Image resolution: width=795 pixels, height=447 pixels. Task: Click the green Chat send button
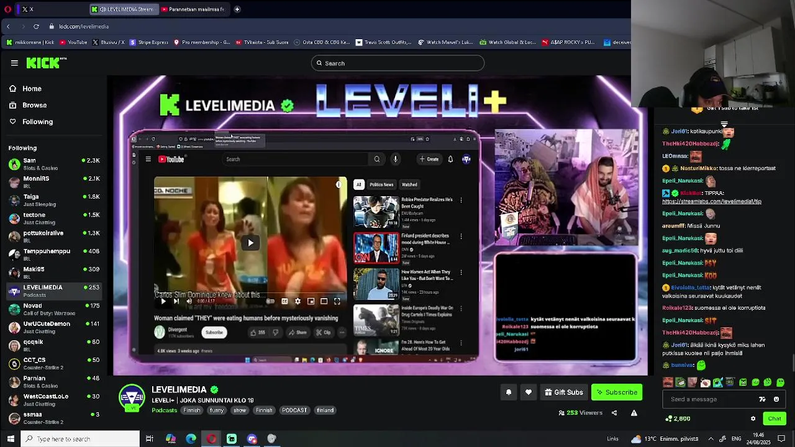[x=775, y=418]
